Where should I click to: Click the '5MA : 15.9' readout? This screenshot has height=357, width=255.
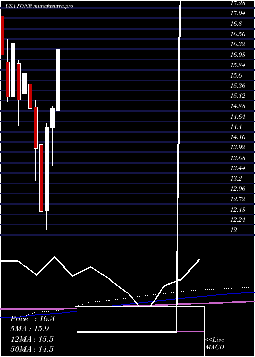pos(30,329)
